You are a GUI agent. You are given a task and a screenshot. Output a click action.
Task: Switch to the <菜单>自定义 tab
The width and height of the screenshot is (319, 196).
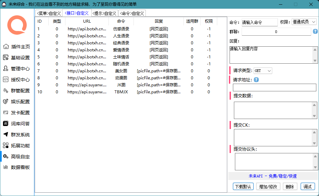tap(49, 13)
